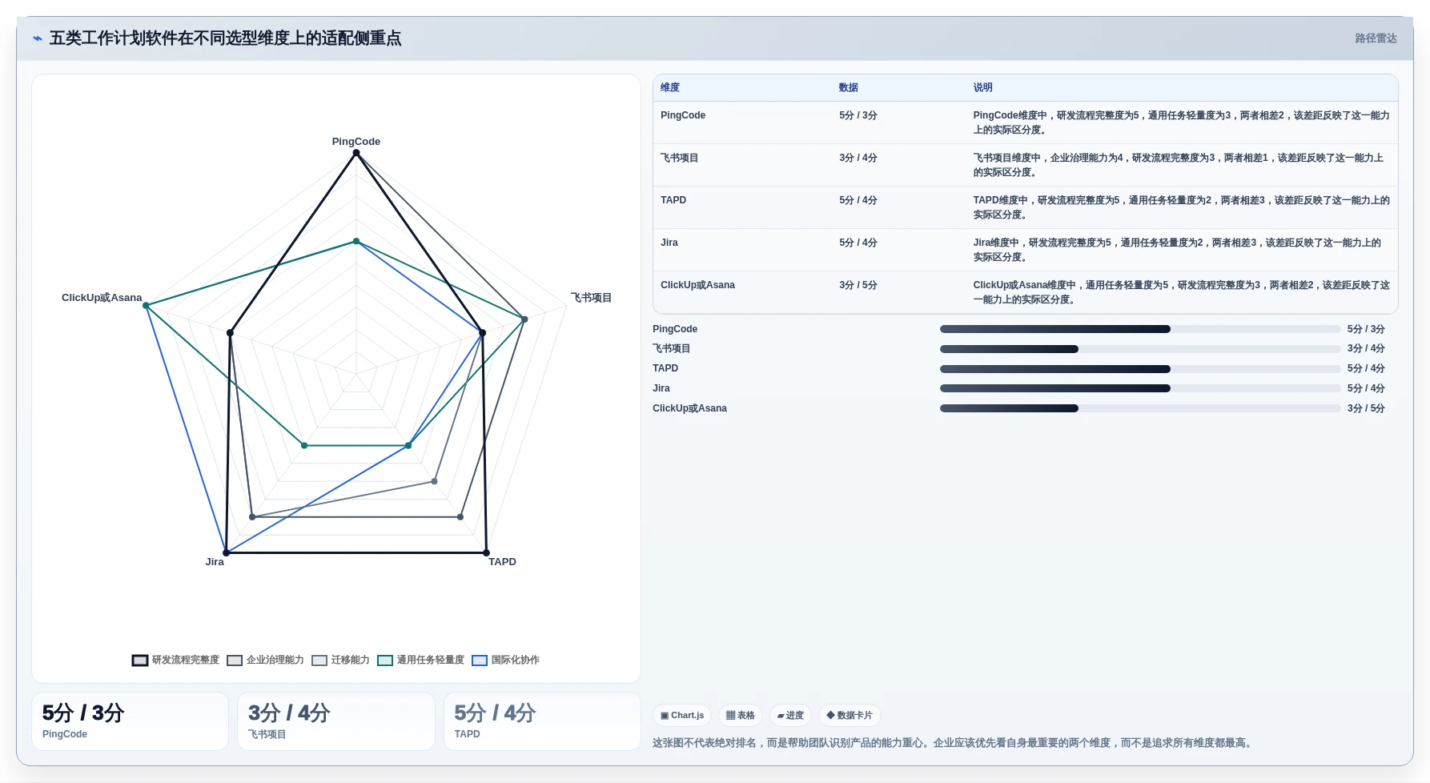Viewport: 1430px width, 783px height.
Task: Open the TAPD 5分 / 4分 data card
Action: [x=542, y=721]
